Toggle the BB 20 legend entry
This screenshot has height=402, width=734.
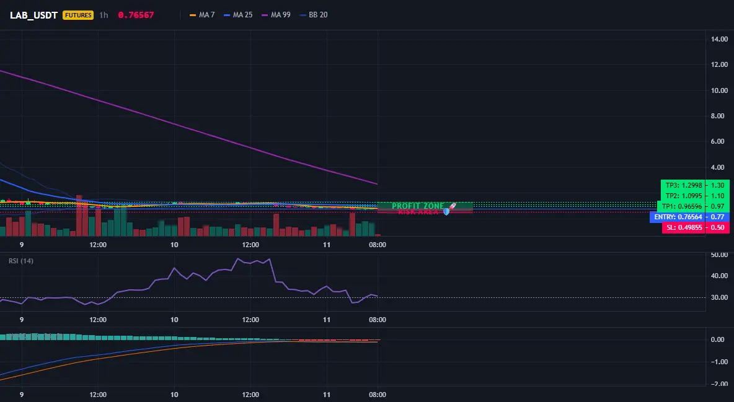click(x=314, y=15)
